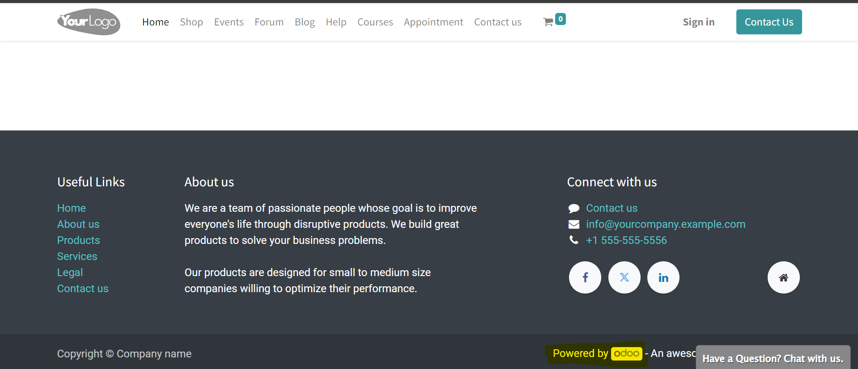This screenshot has width=858, height=369.
Task: Open Appointment from the navbar
Action: pos(433,22)
